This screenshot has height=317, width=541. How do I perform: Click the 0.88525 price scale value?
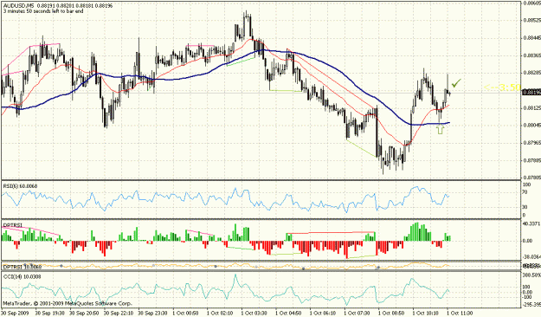pyautogui.click(x=531, y=21)
